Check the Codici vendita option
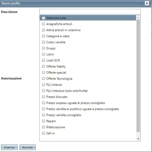The height and width of the screenshot is (152, 152). [44, 42]
